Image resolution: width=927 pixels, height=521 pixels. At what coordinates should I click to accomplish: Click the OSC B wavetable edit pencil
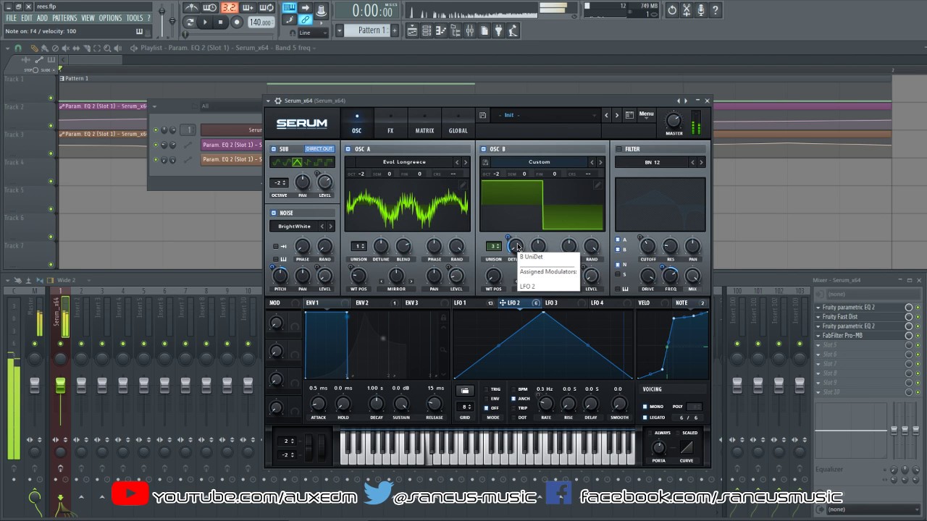pyautogui.click(x=597, y=185)
